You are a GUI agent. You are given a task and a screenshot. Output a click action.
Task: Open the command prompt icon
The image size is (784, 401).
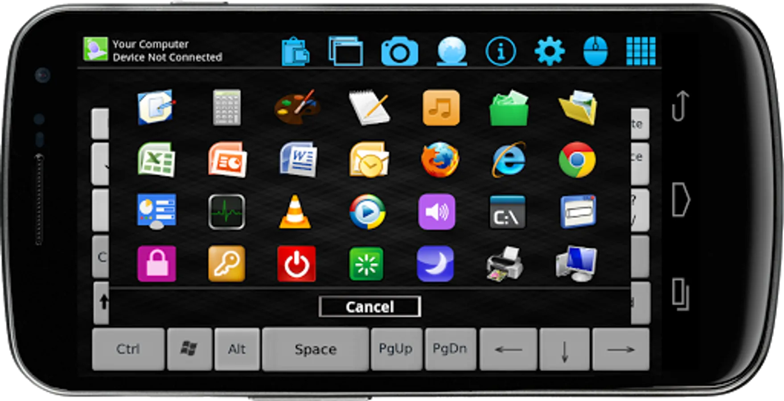click(x=507, y=212)
